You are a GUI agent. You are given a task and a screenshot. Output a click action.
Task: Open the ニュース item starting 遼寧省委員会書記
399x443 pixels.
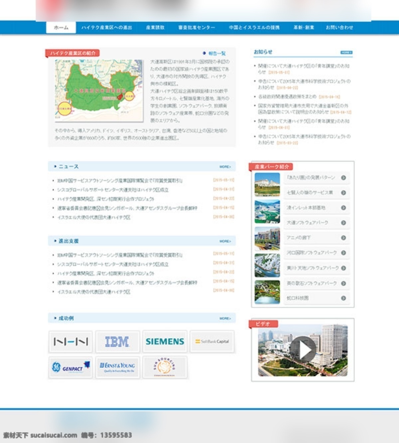[127, 208]
